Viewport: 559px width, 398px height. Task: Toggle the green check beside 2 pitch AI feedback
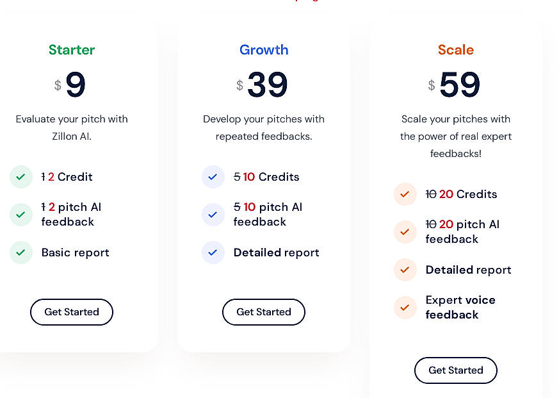pos(21,214)
